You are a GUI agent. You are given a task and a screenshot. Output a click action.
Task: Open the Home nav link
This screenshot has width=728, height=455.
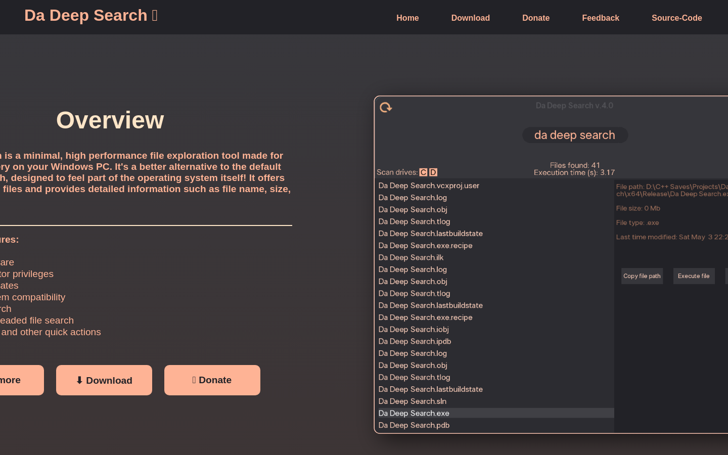(x=407, y=18)
